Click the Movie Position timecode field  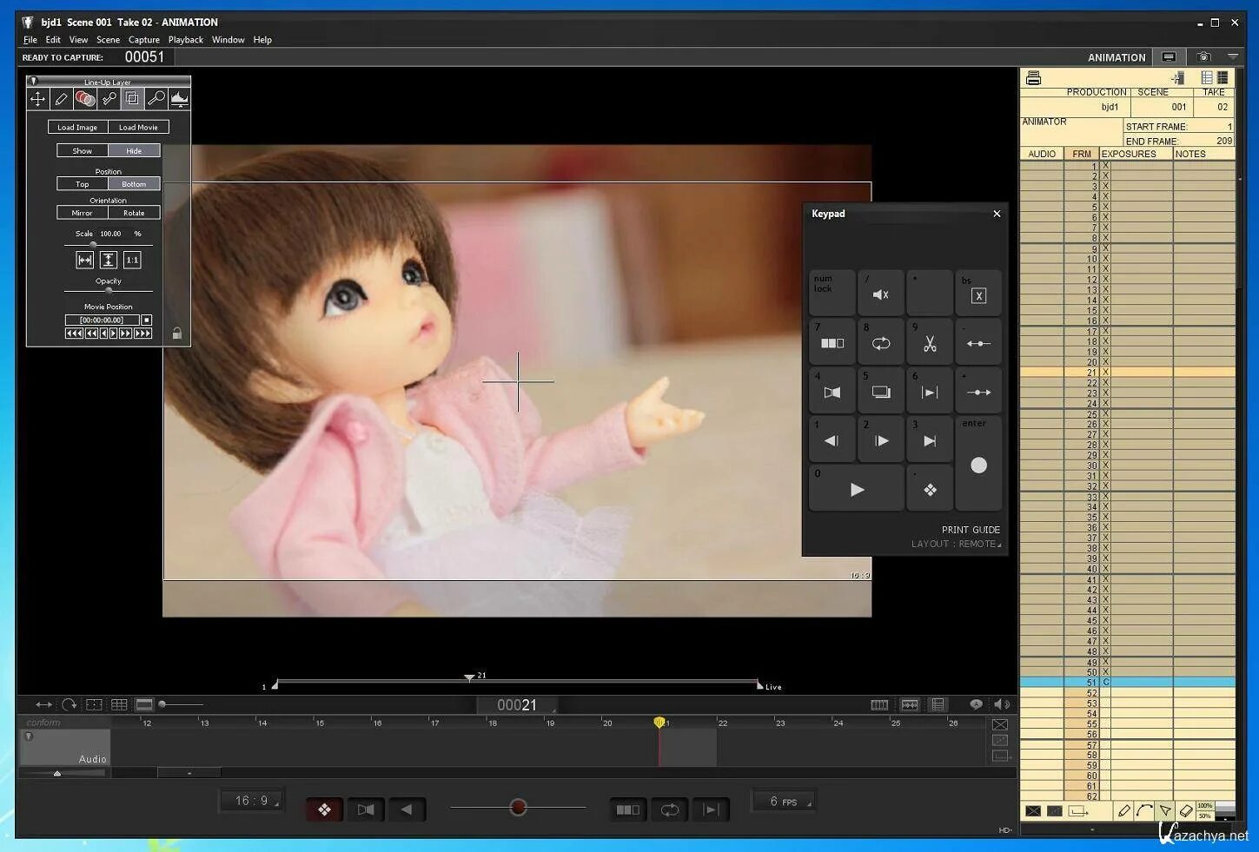103,320
